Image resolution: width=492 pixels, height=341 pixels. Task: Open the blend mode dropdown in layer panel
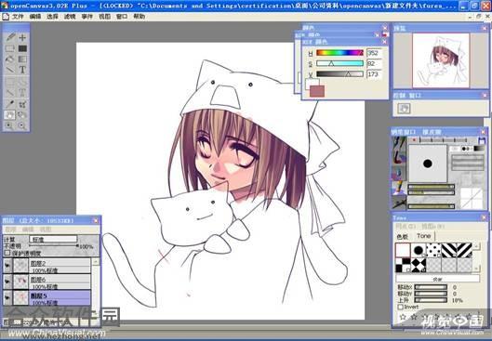(x=53, y=239)
